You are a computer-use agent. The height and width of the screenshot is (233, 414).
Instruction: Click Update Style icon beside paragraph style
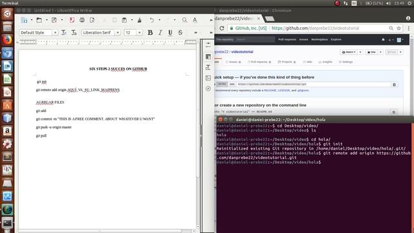tap(63, 32)
